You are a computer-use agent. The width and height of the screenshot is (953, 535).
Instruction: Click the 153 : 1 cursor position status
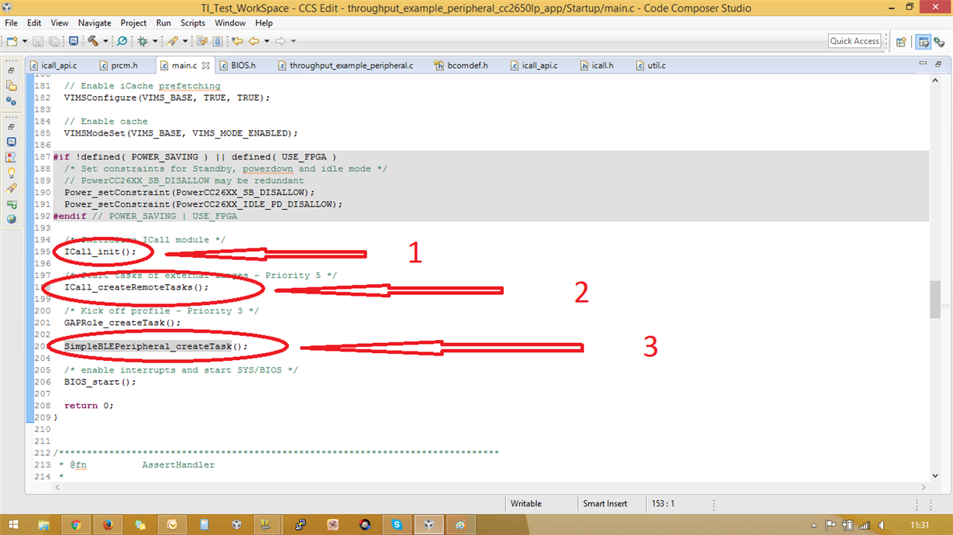pos(662,503)
